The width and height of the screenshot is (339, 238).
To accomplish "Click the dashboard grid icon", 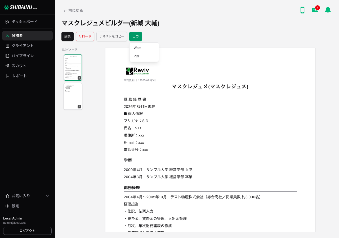I will click(x=7, y=22).
